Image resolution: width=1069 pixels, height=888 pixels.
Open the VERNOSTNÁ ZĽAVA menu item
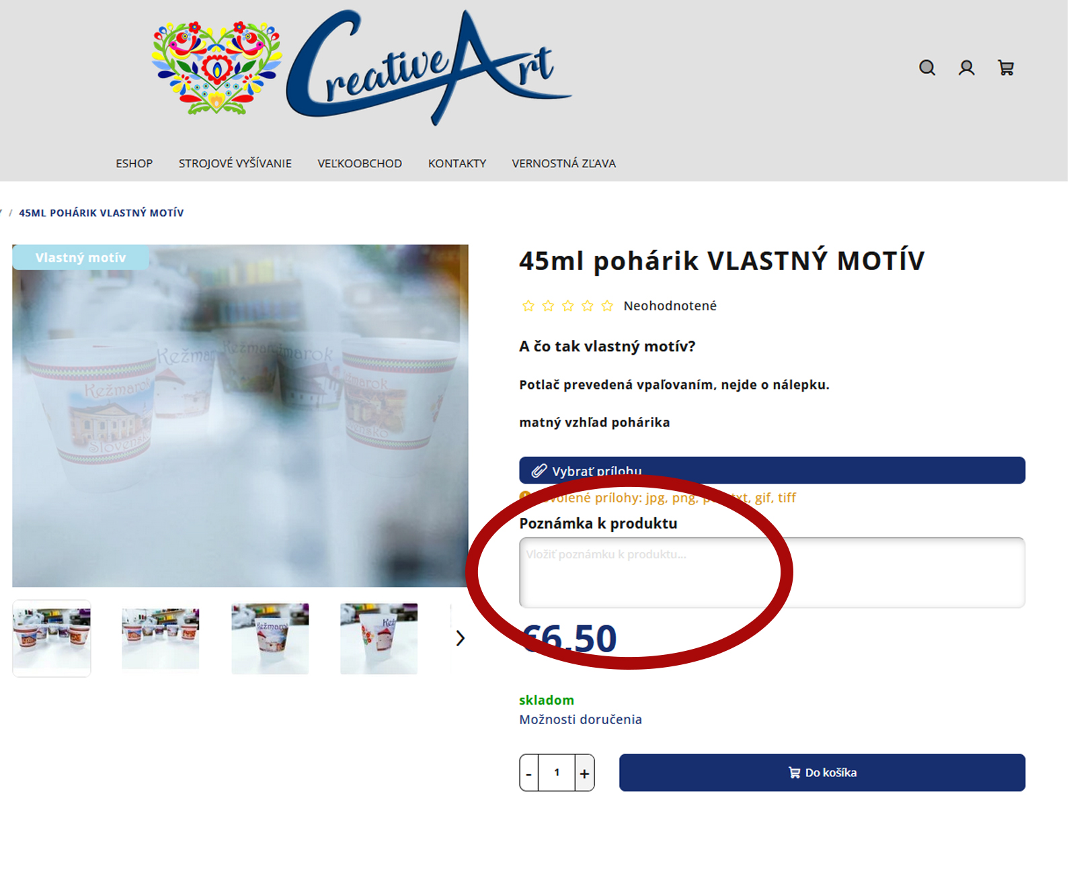[x=564, y=163]
